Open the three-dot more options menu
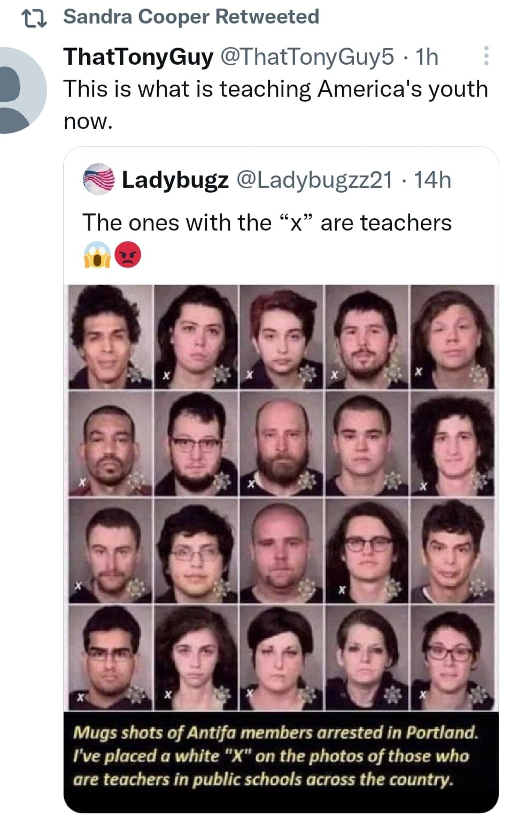 486,56
